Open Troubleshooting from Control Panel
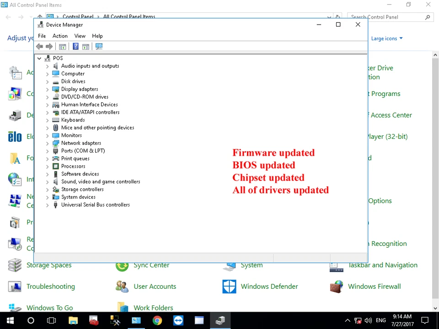Image resolution: width=439 pixels, height=329 pixels. point(50,287)
